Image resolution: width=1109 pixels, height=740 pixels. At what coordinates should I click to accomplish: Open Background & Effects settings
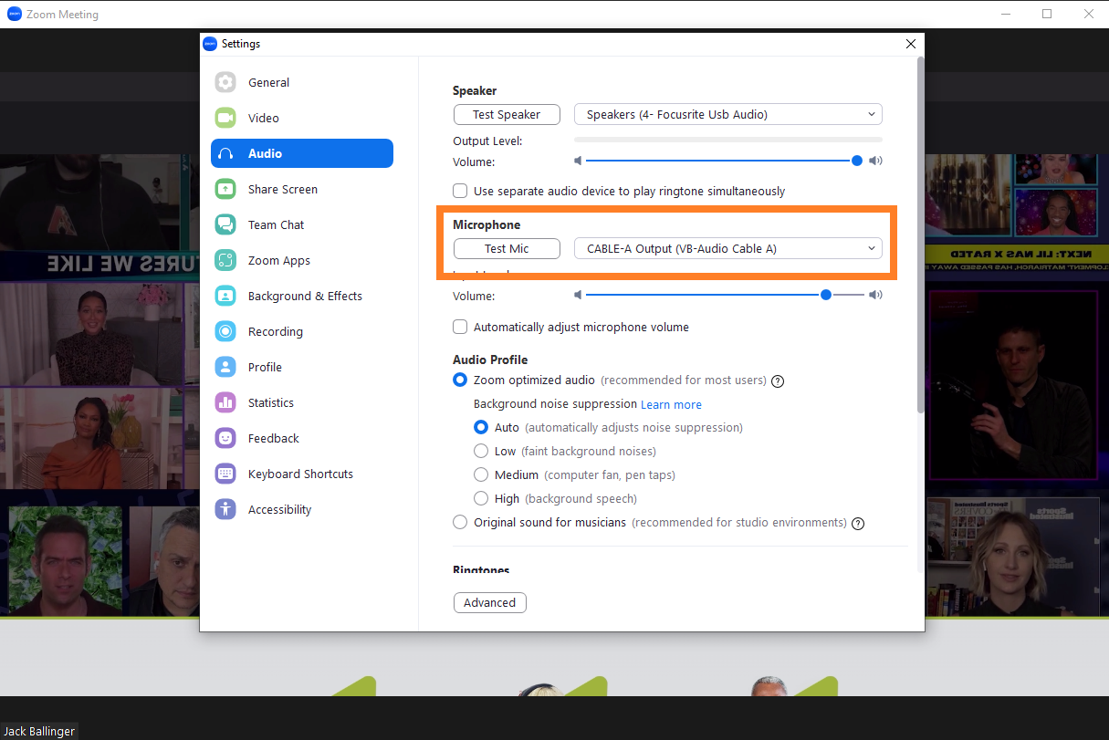[302, 296]
